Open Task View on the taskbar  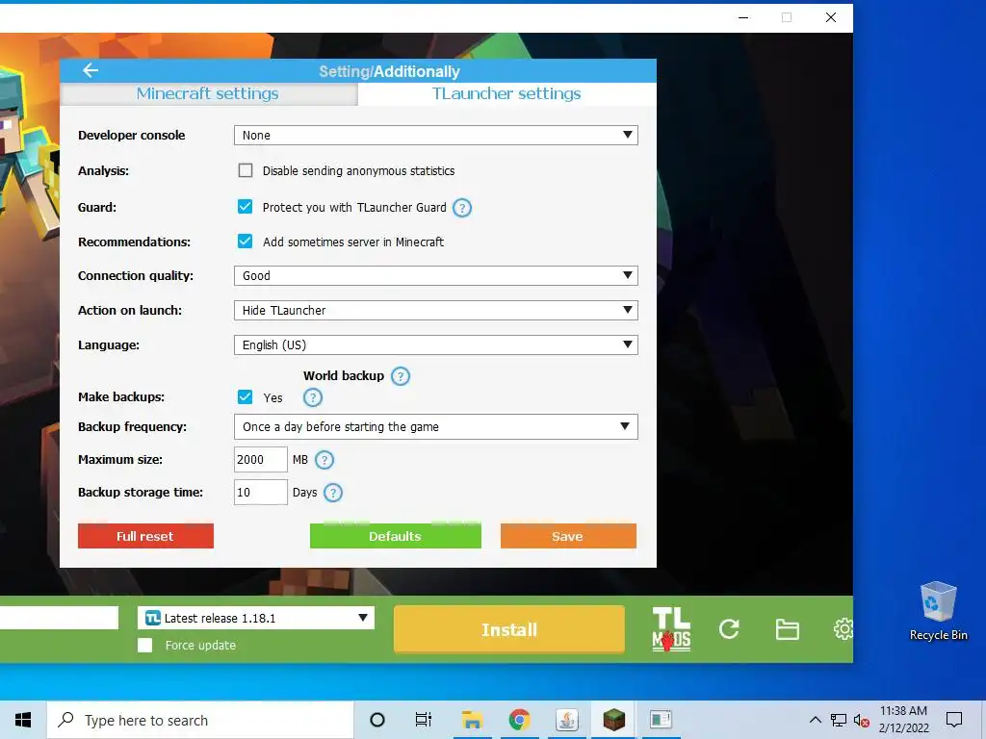pyautogui.click(x=424, y=720)
